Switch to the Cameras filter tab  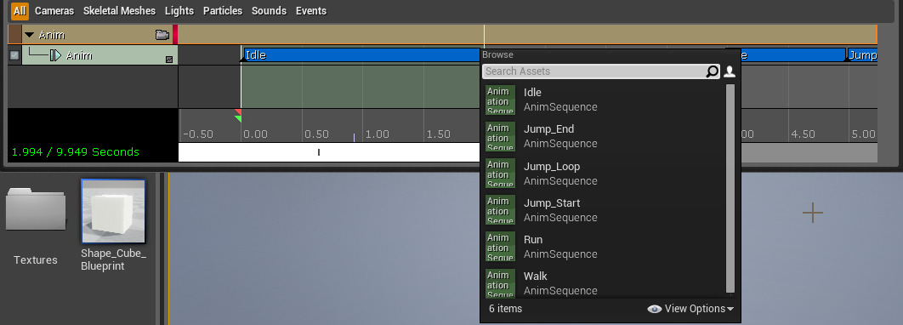coord(54,11)
